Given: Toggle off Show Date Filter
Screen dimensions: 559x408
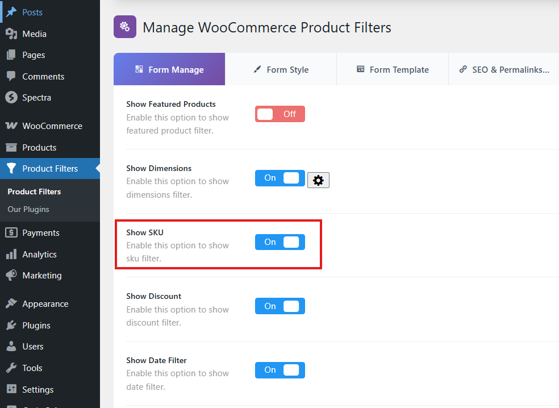Looking at the screenshot, I should point(280,370).
